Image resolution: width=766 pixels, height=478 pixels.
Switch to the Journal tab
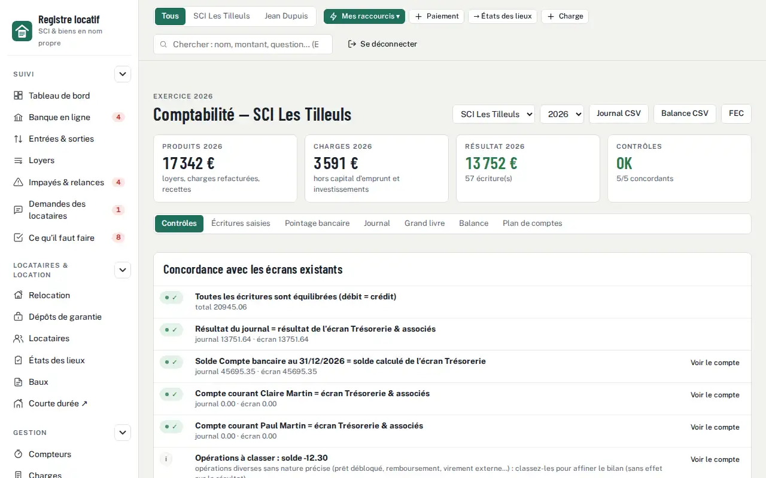click(x=377, y=223)
